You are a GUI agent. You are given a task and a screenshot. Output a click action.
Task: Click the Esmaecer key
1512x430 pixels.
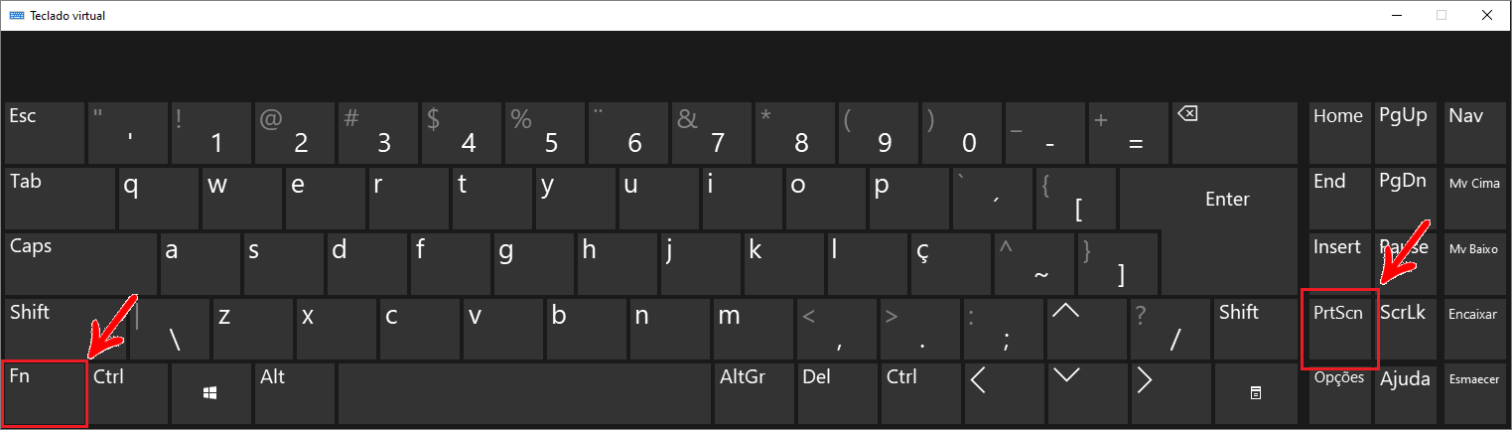[x=1473, y=394]
